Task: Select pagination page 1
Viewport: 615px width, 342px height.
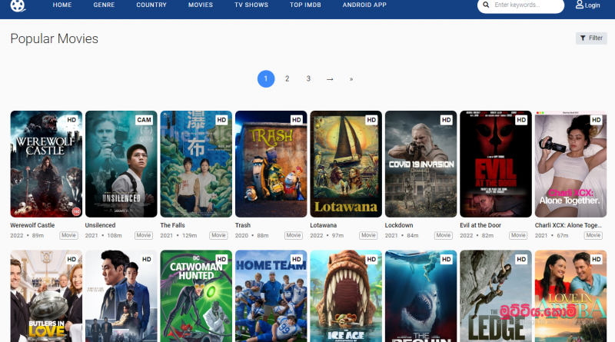Action: 266,79
